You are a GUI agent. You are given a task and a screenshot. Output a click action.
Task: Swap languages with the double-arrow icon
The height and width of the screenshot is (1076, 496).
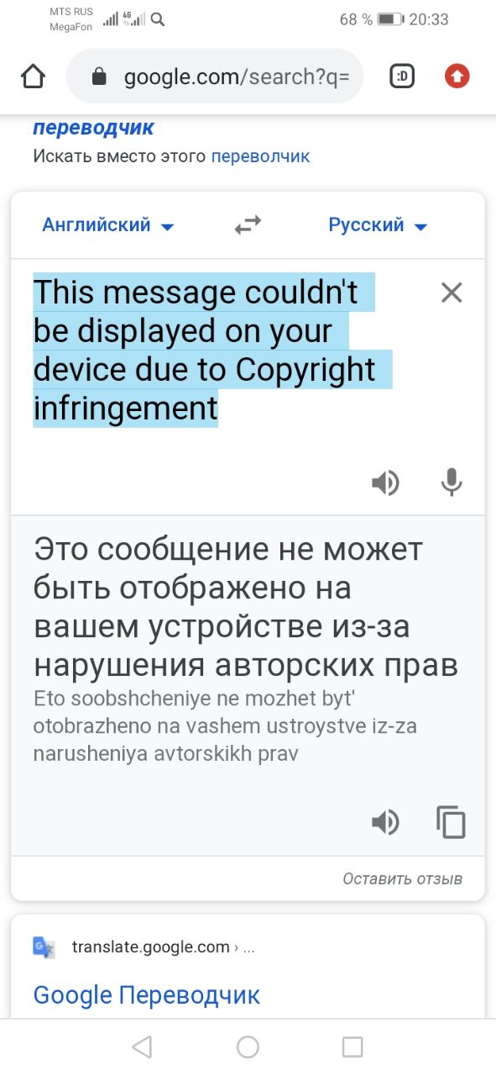pos(248,224)
